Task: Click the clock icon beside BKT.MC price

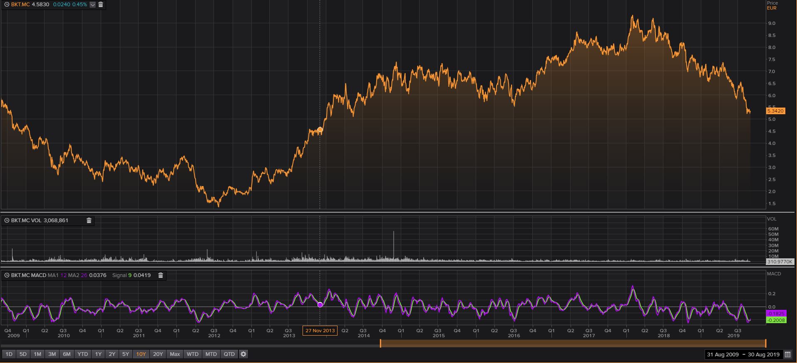Action: [7, 5]
